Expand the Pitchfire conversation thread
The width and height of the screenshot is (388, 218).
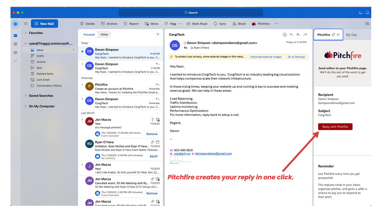click(82, 85)
